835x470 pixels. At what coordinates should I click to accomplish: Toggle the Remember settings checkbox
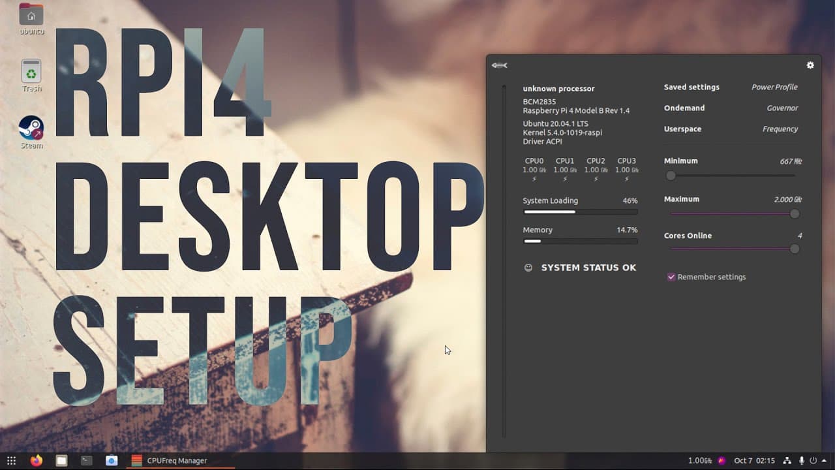click(671, 277)
